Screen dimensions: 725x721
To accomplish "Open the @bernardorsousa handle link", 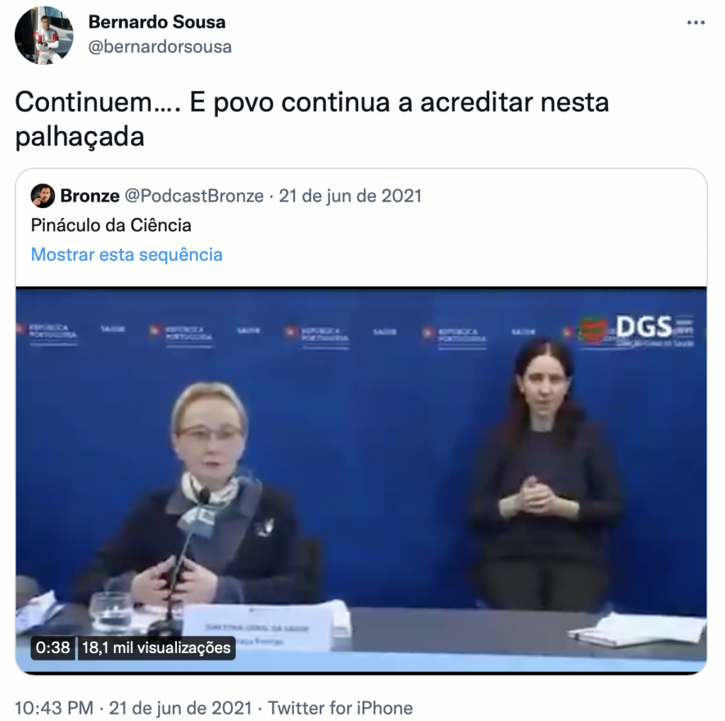I will coord(160,47).
